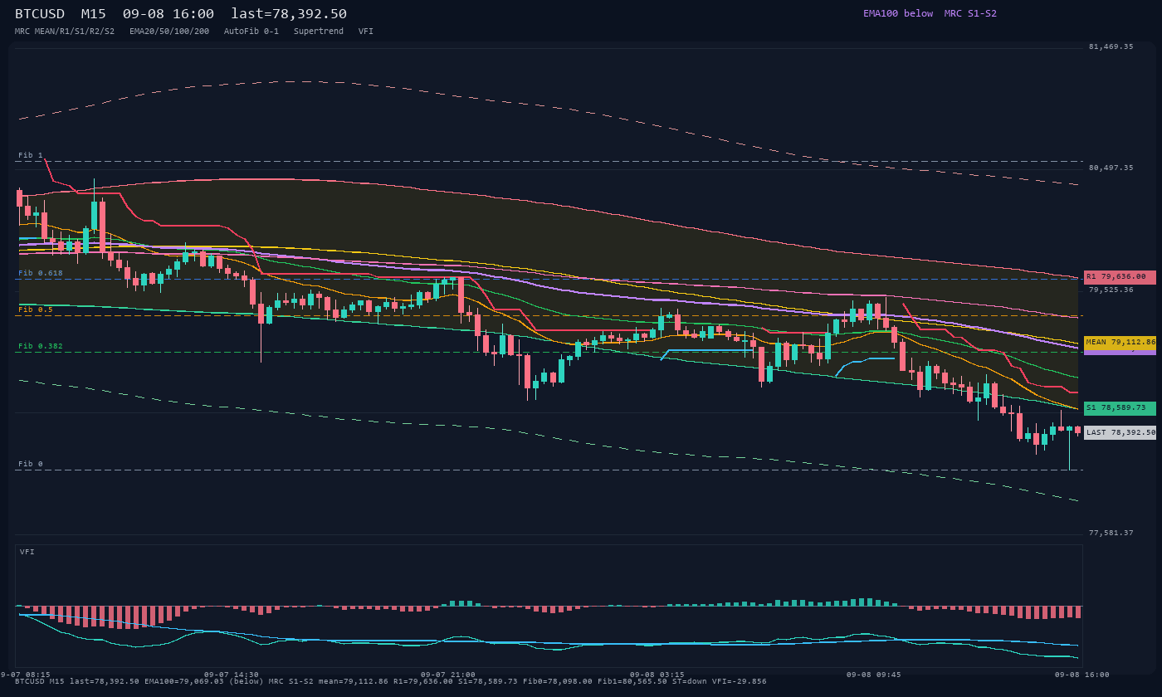1162x697 pixels.
Task: Click the Fib 0.382 level label
Action: click(x=41, y=346)
